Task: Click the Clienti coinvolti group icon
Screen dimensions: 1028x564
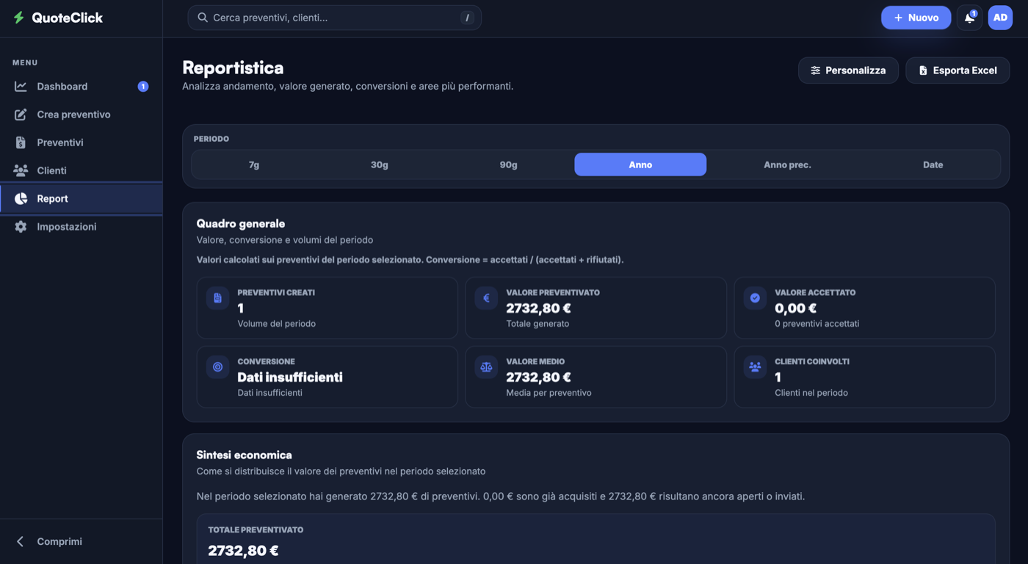Action: 755,367
